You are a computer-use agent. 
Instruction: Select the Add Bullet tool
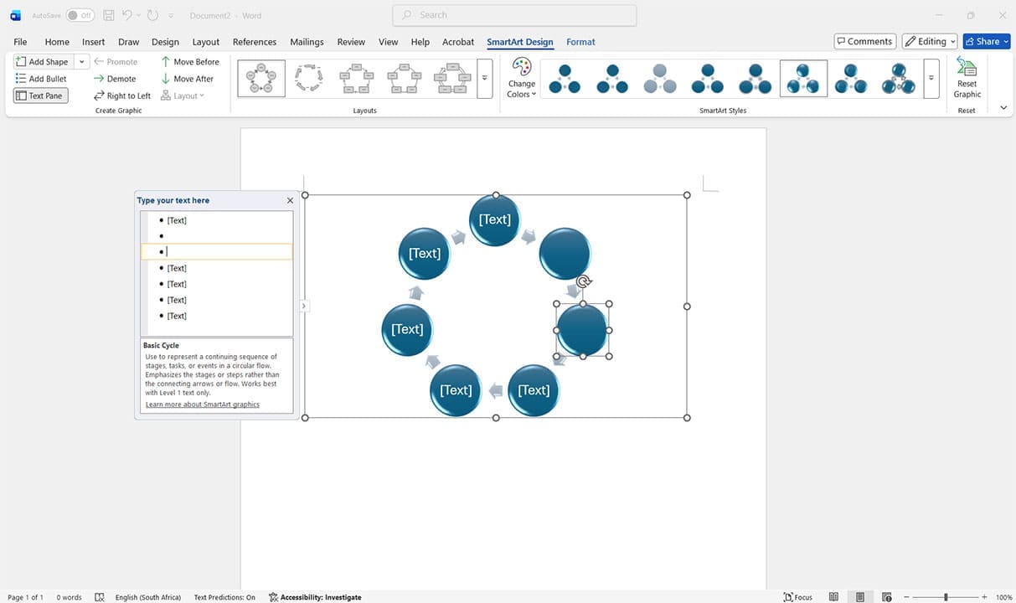pyautogui.click(x=40, y=78)
